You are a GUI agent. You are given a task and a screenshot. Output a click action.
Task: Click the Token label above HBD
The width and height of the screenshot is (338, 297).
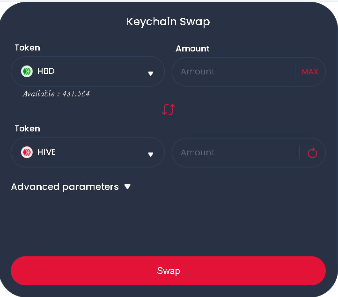point(27,48)
